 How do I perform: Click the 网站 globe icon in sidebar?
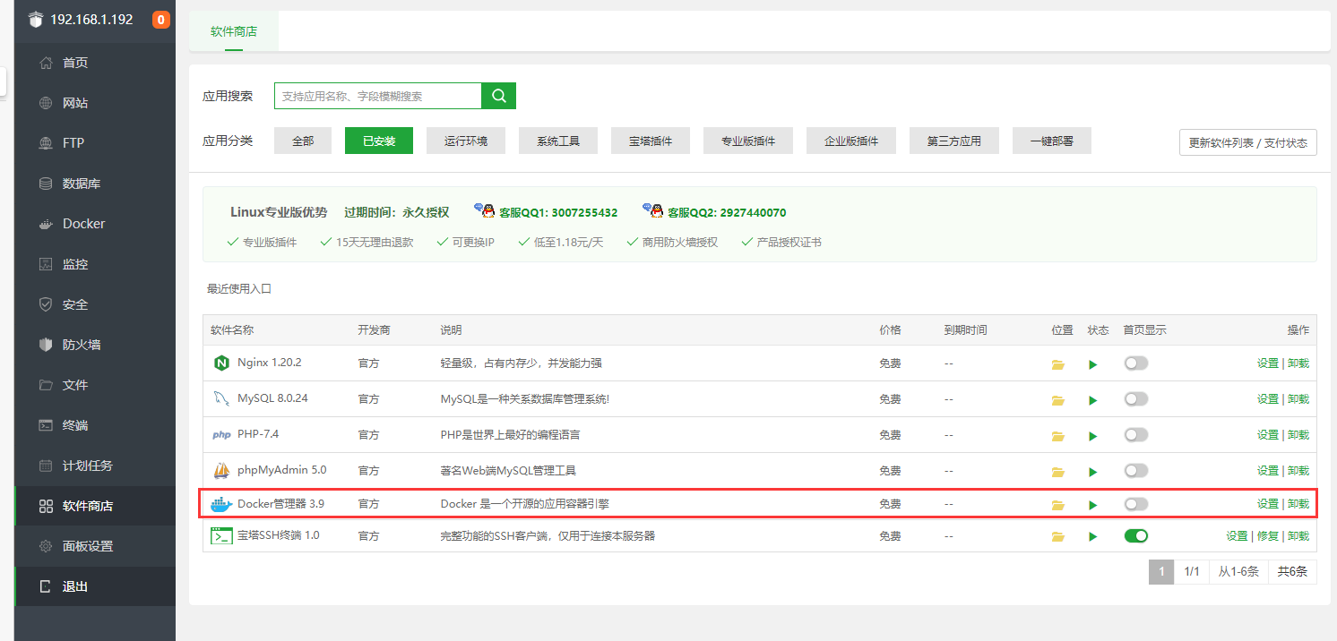46,103
